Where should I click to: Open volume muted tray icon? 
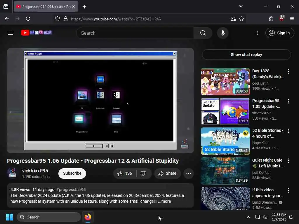click(265, 217)
